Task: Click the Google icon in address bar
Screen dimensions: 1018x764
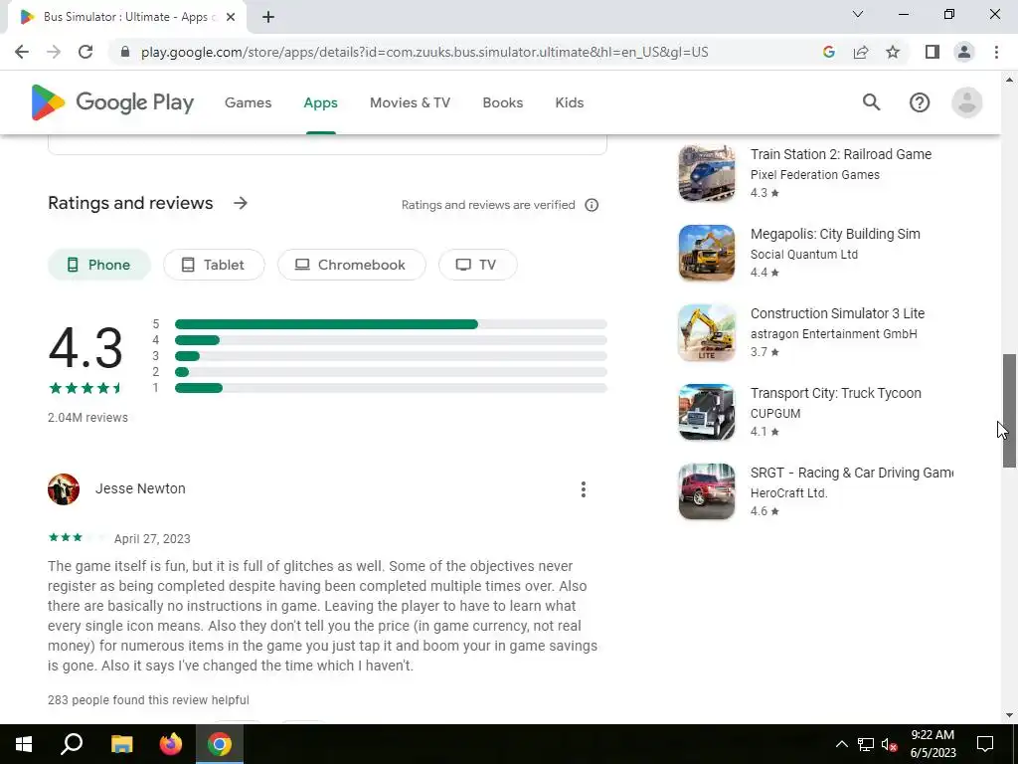Action: [x=828, y=52]
